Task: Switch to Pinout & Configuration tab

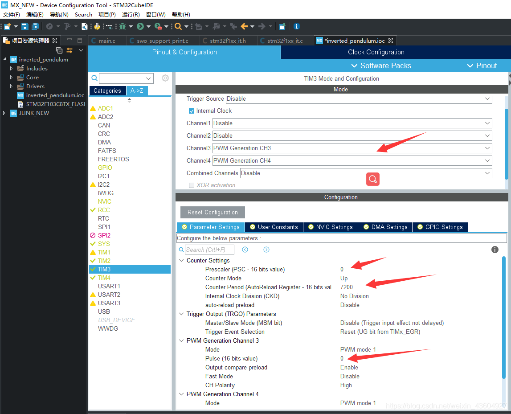Action: (184, 52)
